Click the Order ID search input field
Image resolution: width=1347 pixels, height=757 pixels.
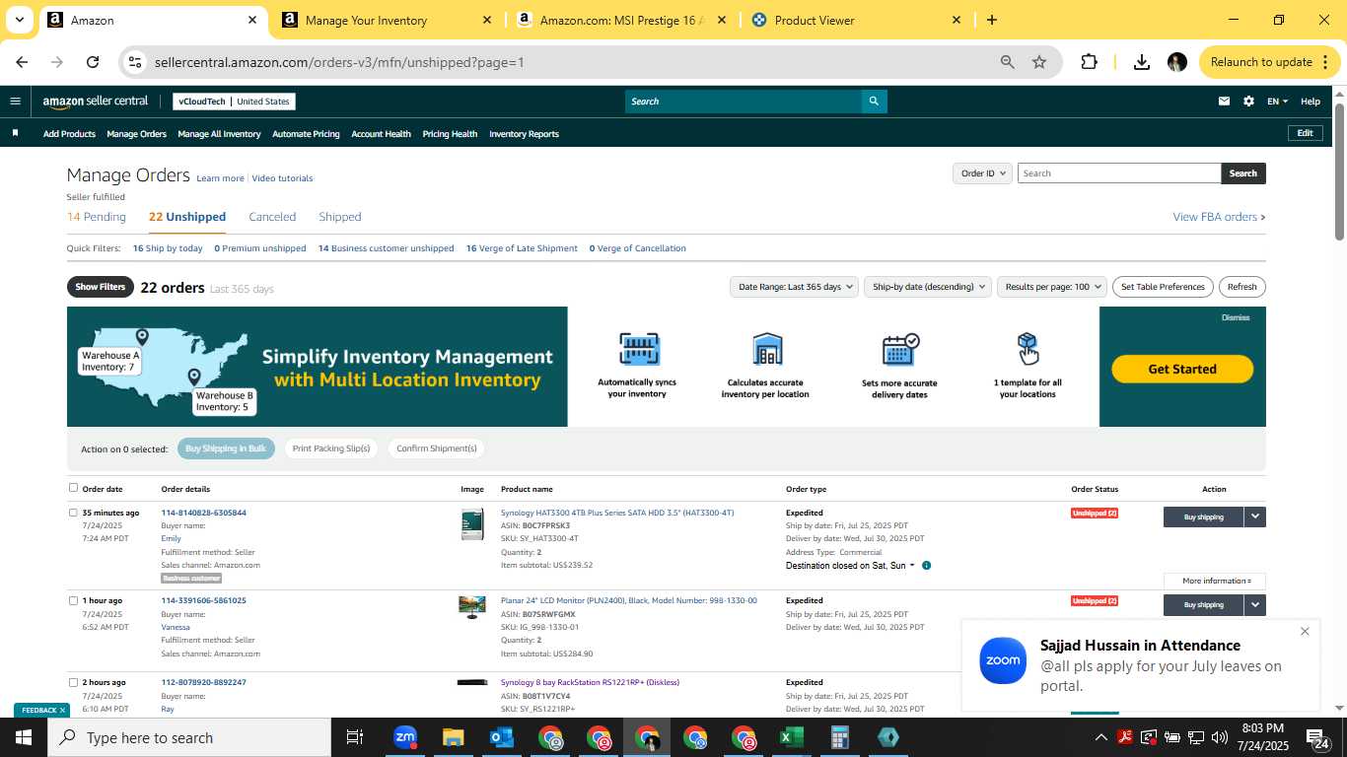(1119, 173)
